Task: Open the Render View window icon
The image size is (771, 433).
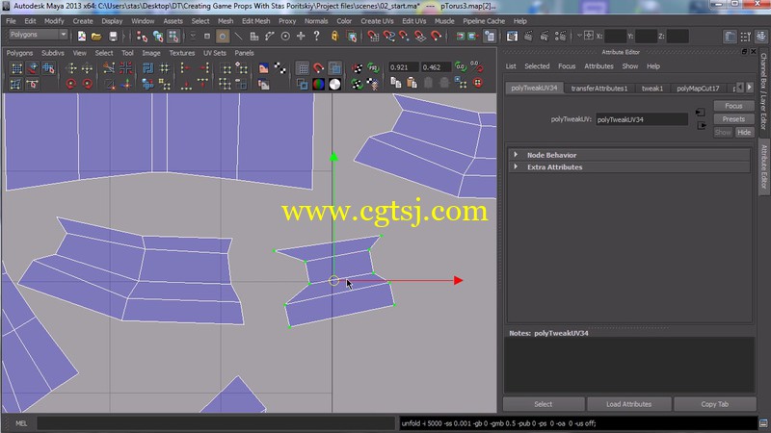Action: [x=512, y=36]
